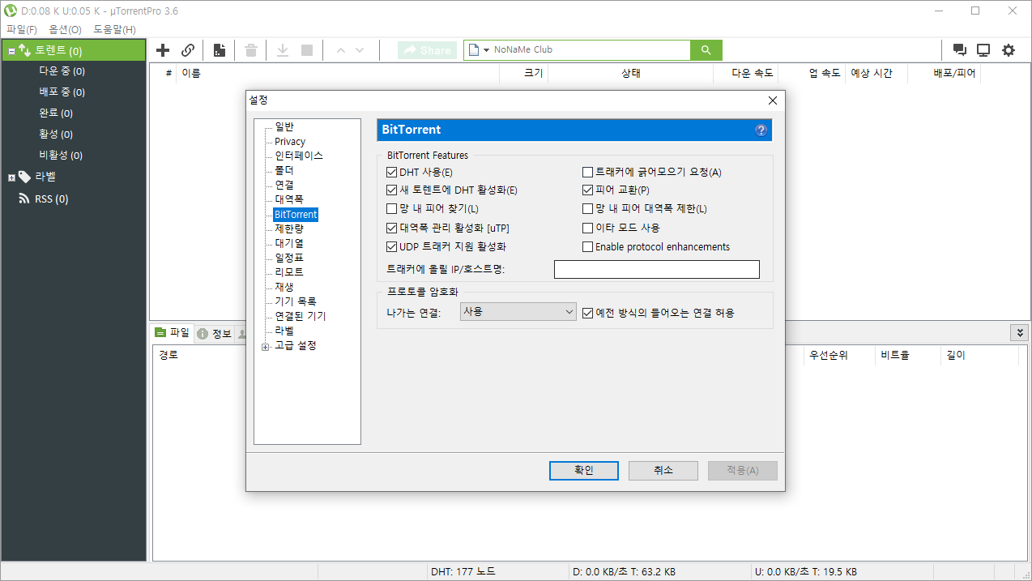Enable 망 내 피어 대역폭 제한 checkbox

coord(588,209)
